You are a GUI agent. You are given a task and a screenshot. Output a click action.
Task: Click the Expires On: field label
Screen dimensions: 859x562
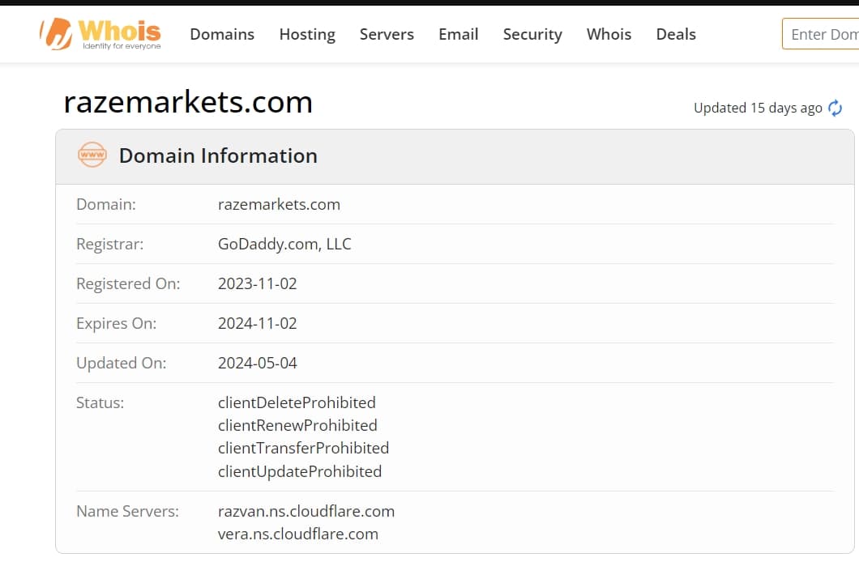click(x=116, y=323)
